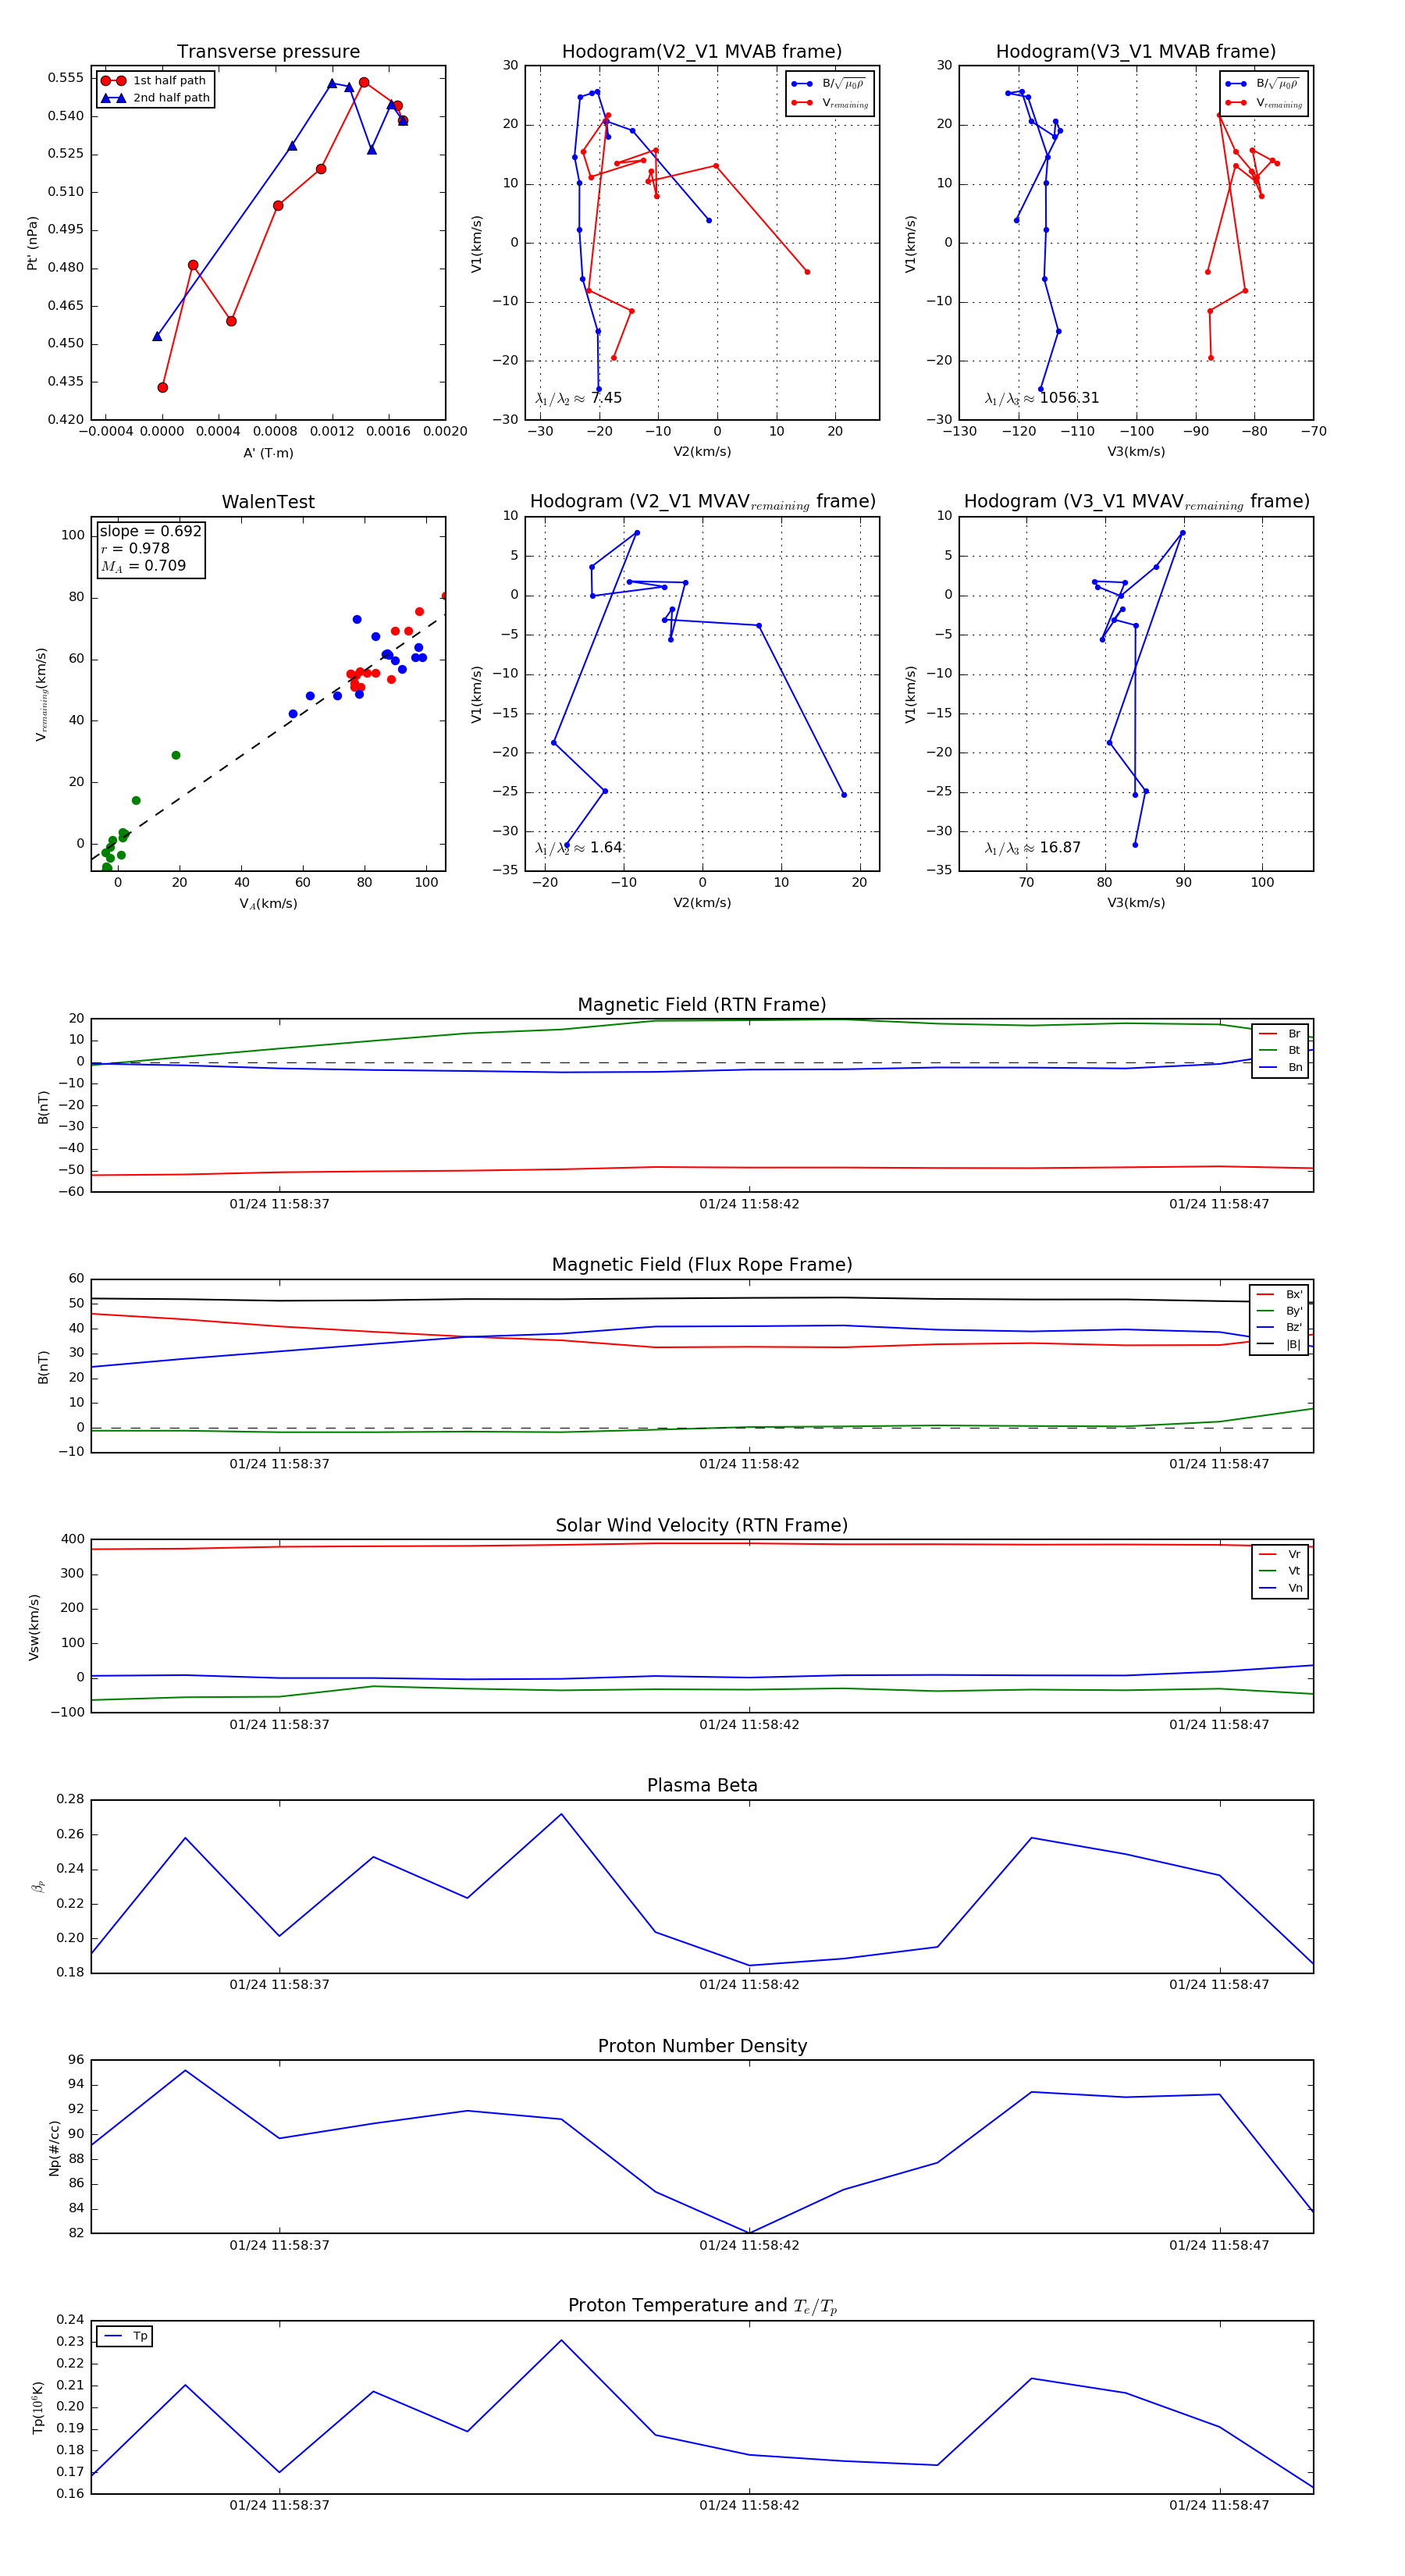
Task: Click the '2nd half path' legend entry
Action: tap(155, 98)
